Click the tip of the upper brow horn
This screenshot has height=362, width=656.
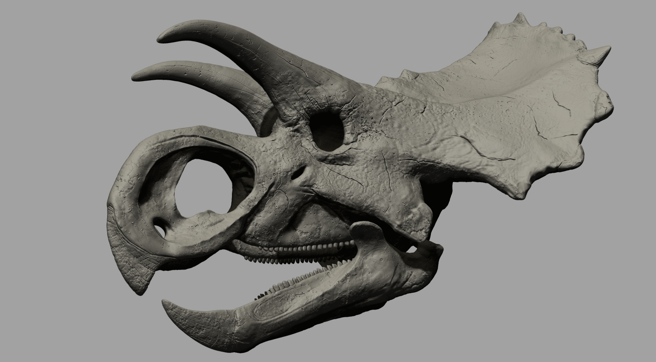click(160, 39)
